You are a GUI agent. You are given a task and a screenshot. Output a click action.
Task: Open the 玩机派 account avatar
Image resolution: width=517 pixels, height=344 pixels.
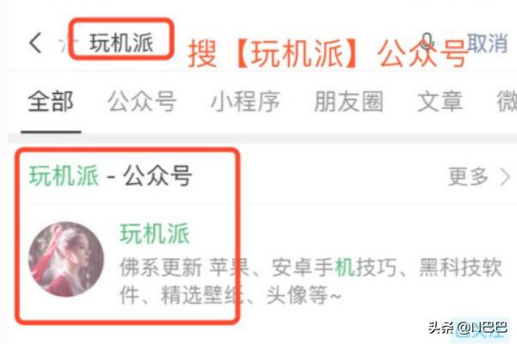[66, 260]
